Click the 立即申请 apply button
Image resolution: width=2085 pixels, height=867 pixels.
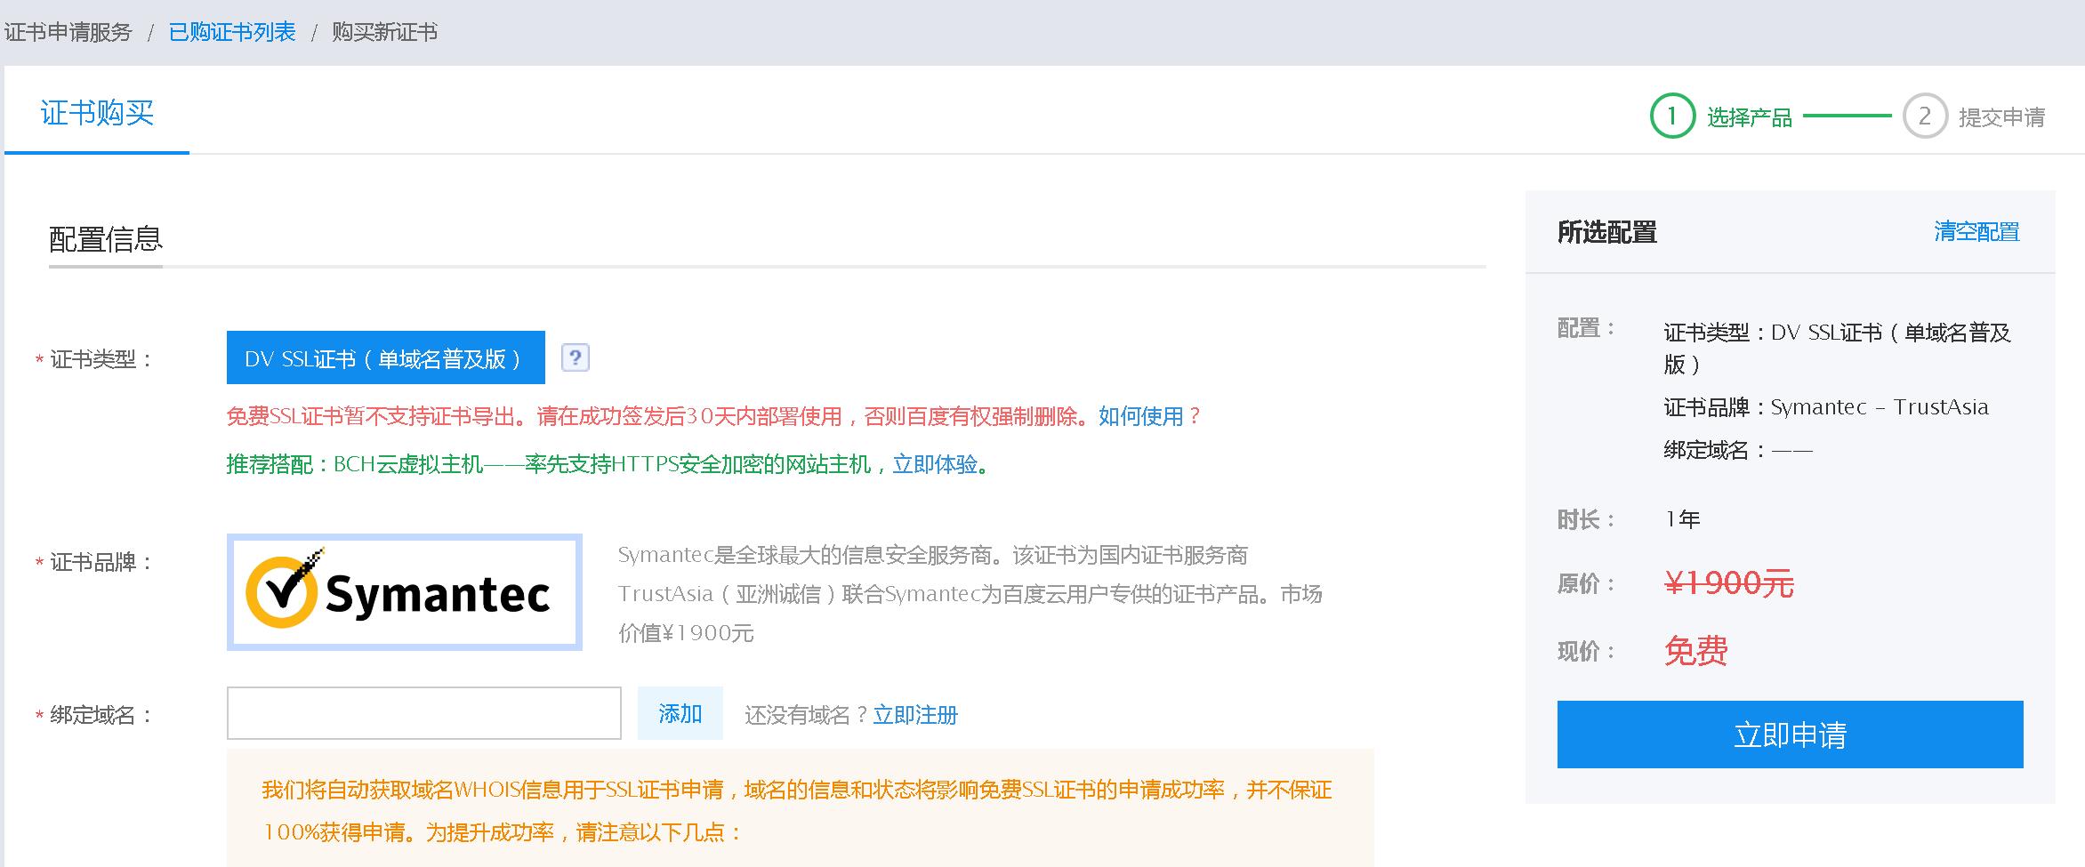coord(1790,735)
